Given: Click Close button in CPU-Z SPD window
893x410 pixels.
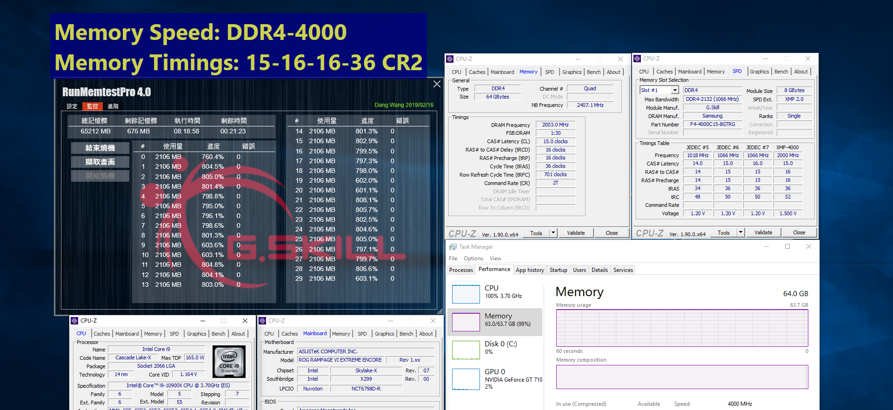Looking at the screenshot, I should (799, 232).
